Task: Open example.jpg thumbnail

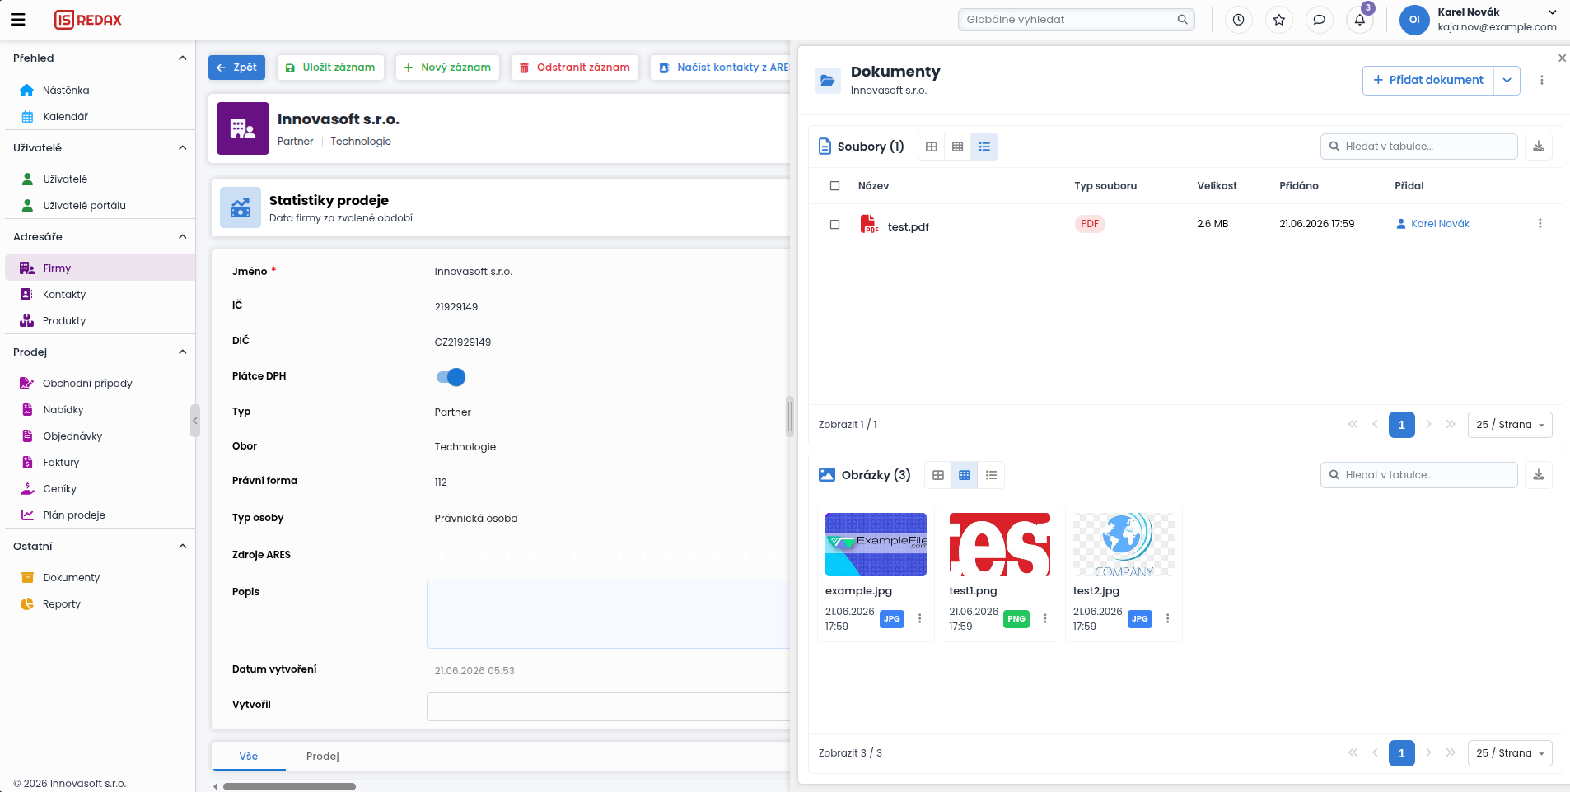Action: coord(876,544)
